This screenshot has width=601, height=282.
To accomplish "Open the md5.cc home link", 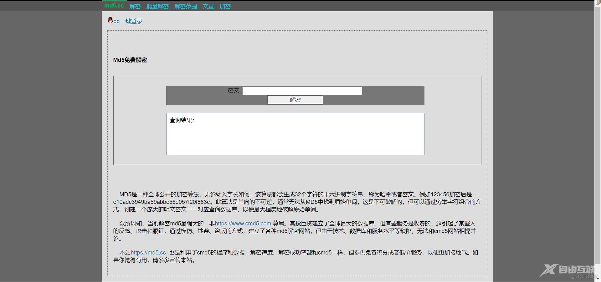I will [x=114, y=6].
